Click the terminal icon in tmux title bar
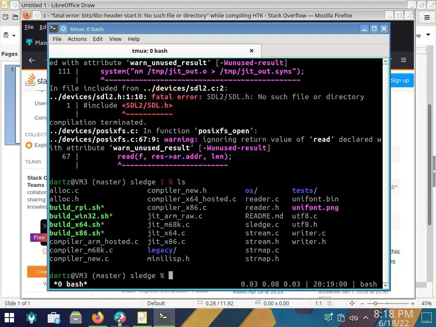The image size is (436, 327). [53, 29]
